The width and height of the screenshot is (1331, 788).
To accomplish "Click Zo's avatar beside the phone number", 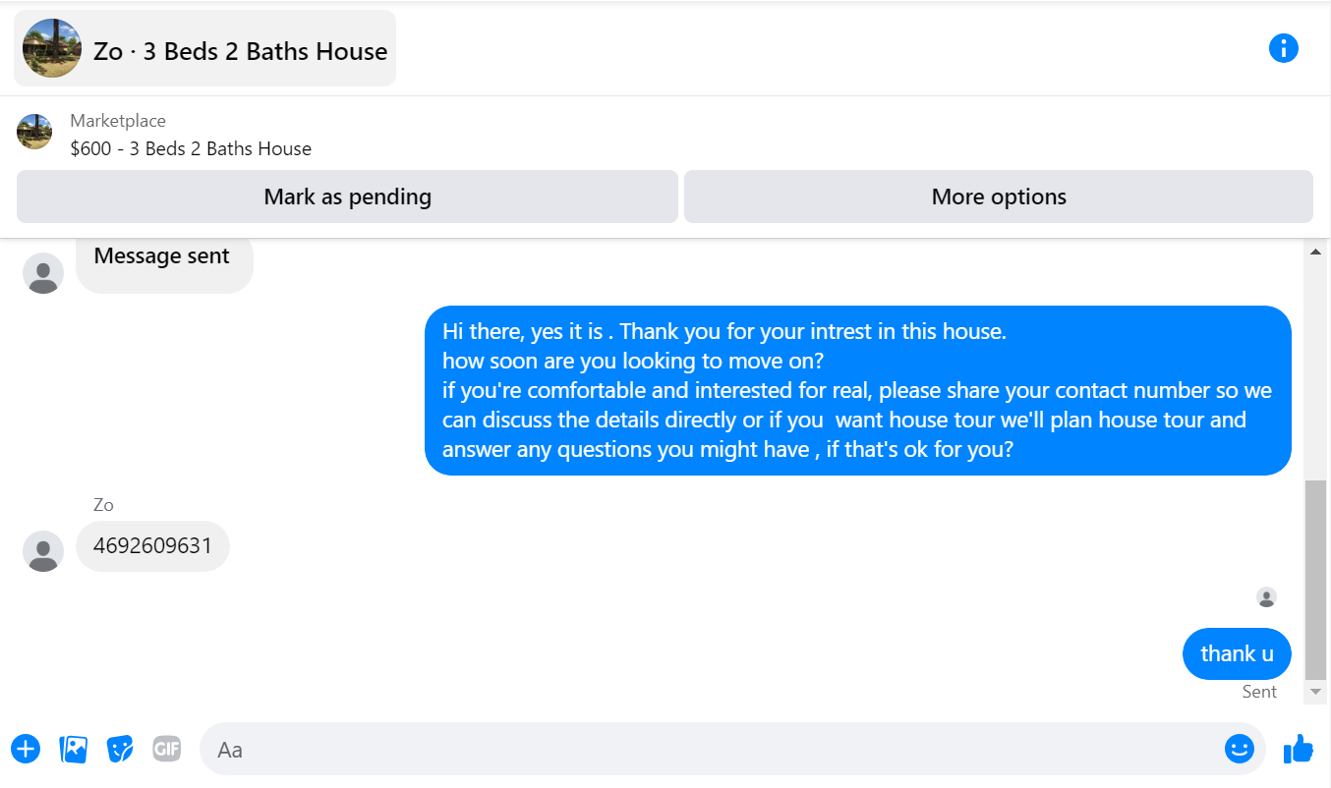I will [43, 551].
